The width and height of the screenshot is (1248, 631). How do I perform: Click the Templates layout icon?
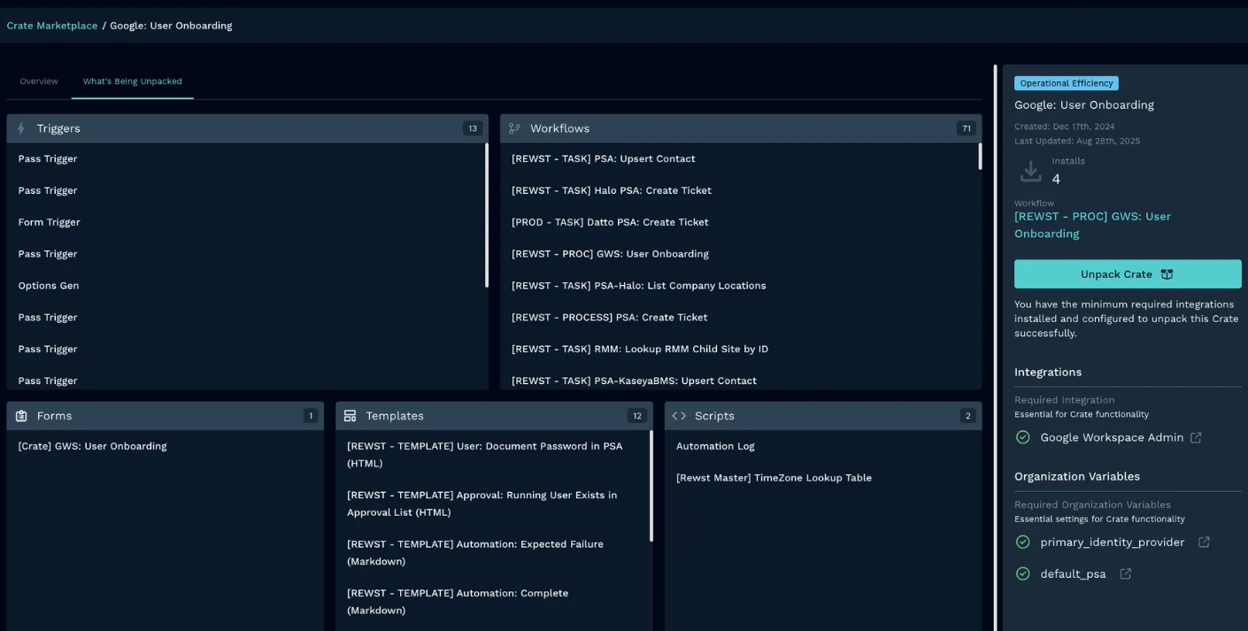[x=350, y=416]
